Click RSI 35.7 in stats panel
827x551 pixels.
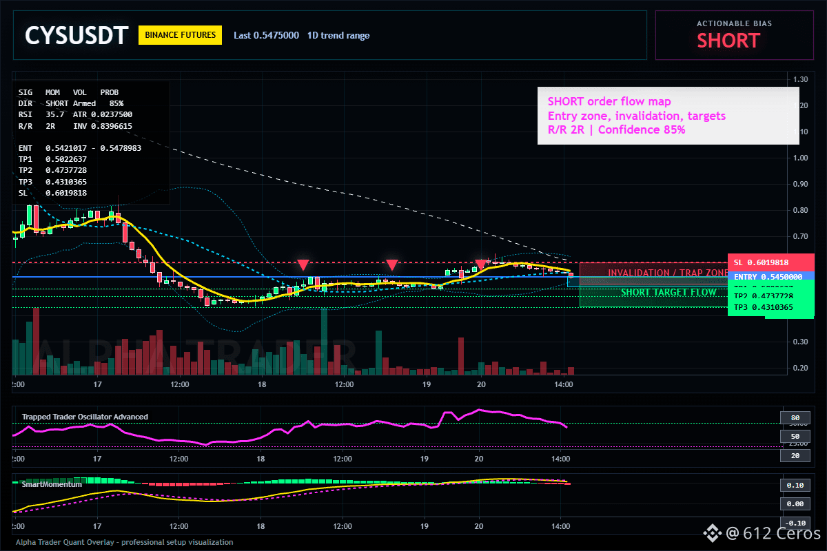point(41,114)
